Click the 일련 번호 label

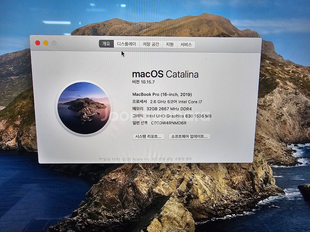pyautogui.click(x=140, y=123)
